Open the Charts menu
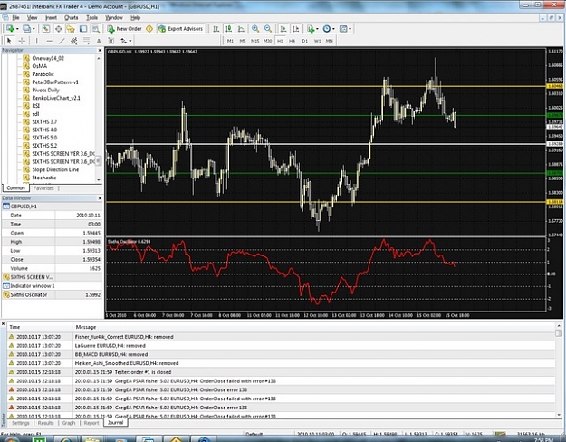Image resolution: width=566 pixels, height=442 pixels. [72, 18]
